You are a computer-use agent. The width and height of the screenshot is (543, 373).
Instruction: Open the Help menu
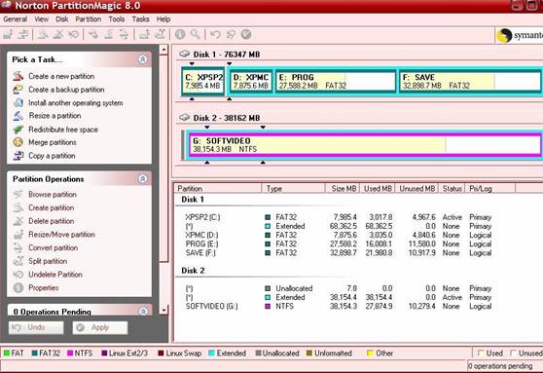163,19
